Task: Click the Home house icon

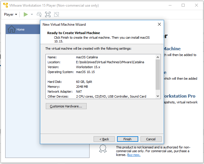Action: point(12,29)
